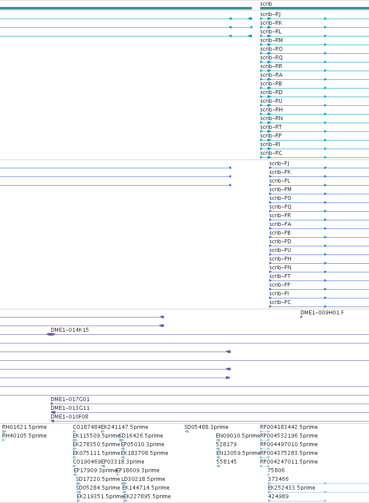Pick transcript scrib-RD

[271, 92]
